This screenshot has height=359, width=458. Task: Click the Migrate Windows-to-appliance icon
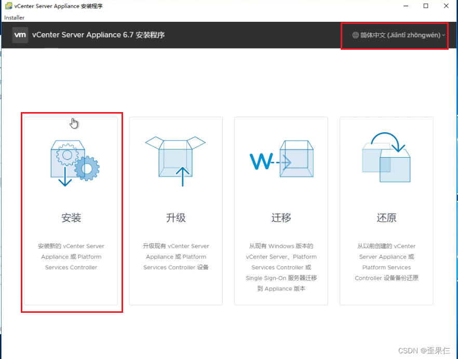point(281,159)
